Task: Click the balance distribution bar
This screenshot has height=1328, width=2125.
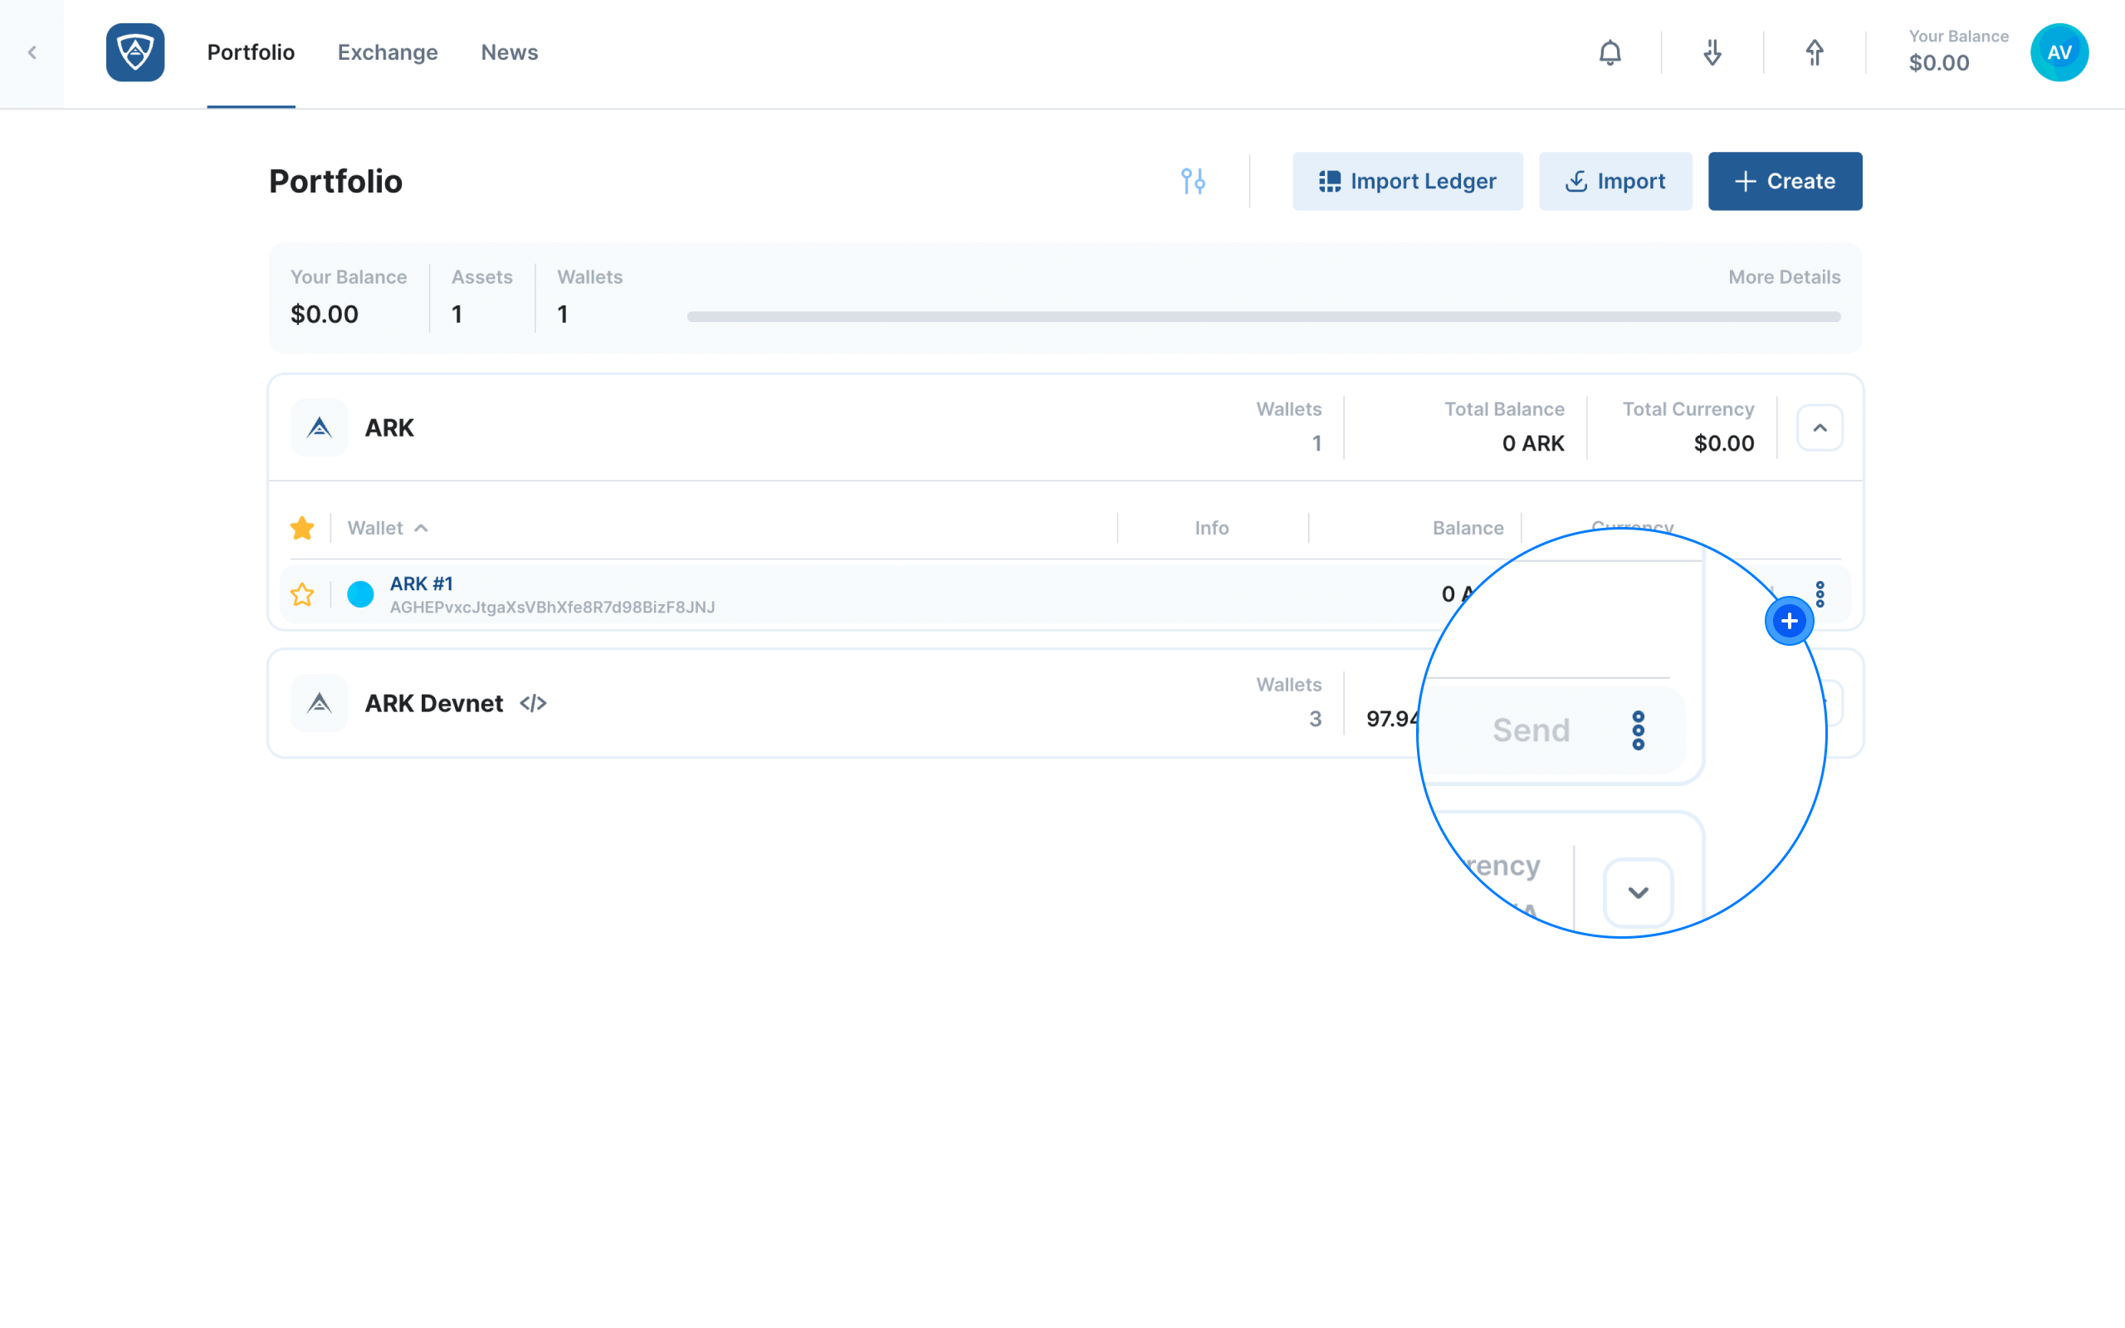Action: click(x=1263, y=316)
